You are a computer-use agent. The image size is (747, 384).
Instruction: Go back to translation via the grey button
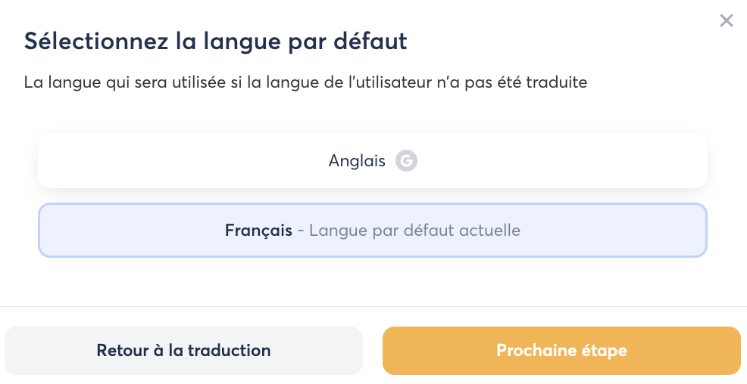point(183,351)
